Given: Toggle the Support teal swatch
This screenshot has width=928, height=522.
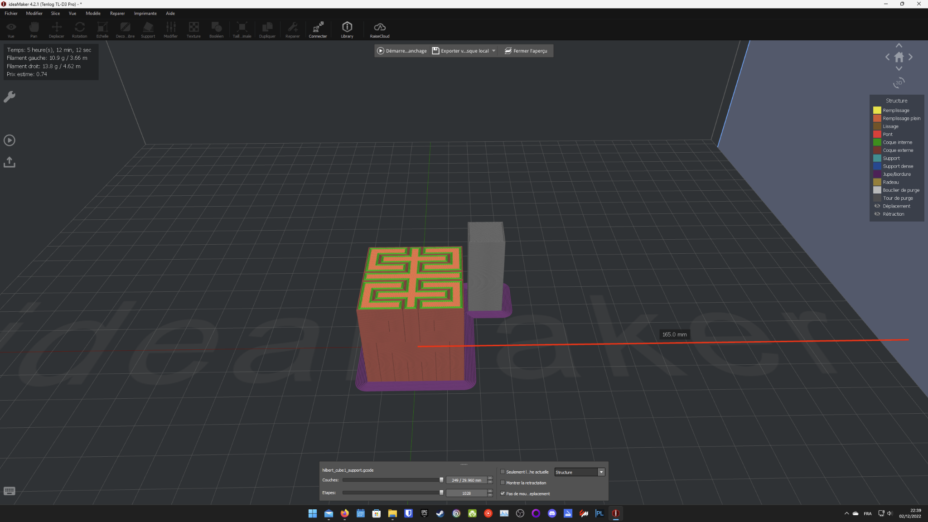Looking at the screenshot, I should pyautogui.click(x=877, y=158).
